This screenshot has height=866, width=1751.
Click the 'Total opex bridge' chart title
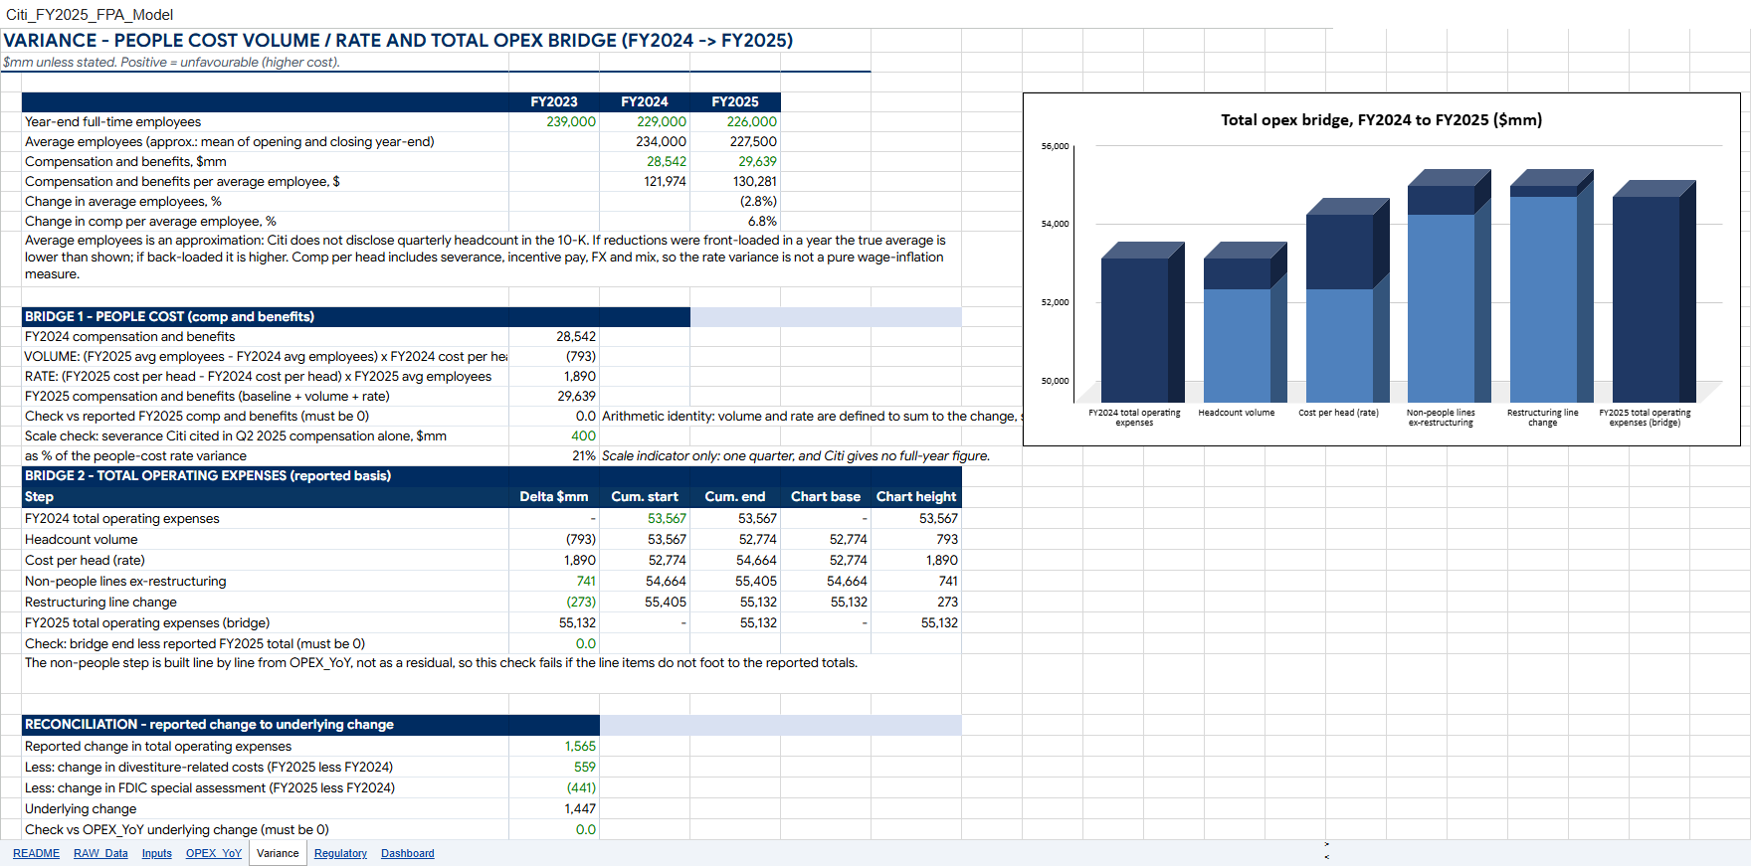coord(1382,120)
